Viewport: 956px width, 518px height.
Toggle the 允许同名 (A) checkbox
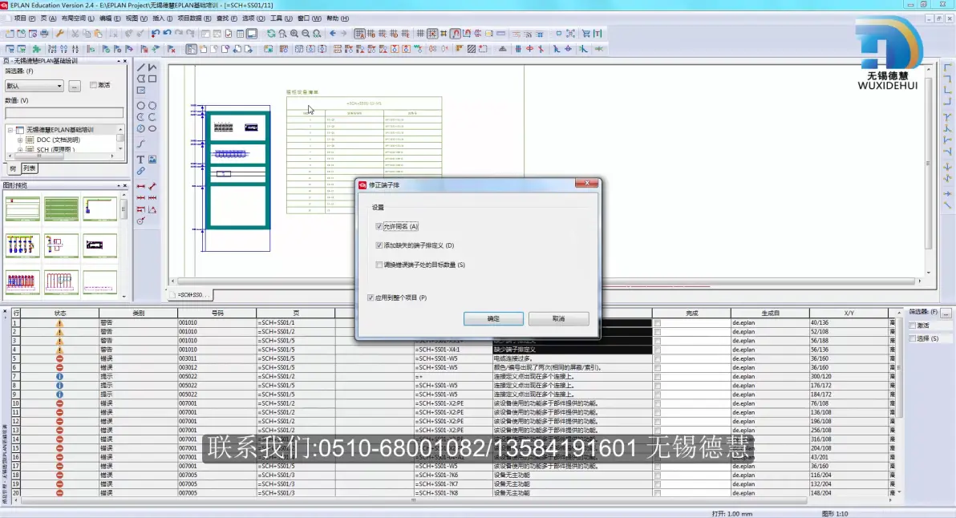click(x=379, y=227)
